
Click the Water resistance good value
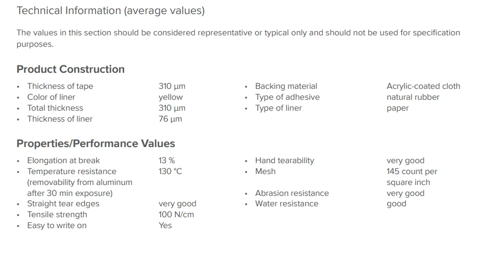(x=397, y=204)
